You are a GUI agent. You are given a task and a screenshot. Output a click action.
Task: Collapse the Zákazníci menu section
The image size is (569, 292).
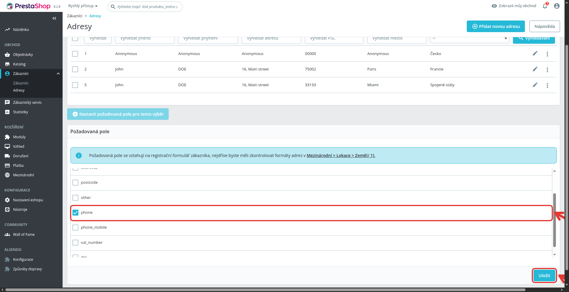(58, 73)
